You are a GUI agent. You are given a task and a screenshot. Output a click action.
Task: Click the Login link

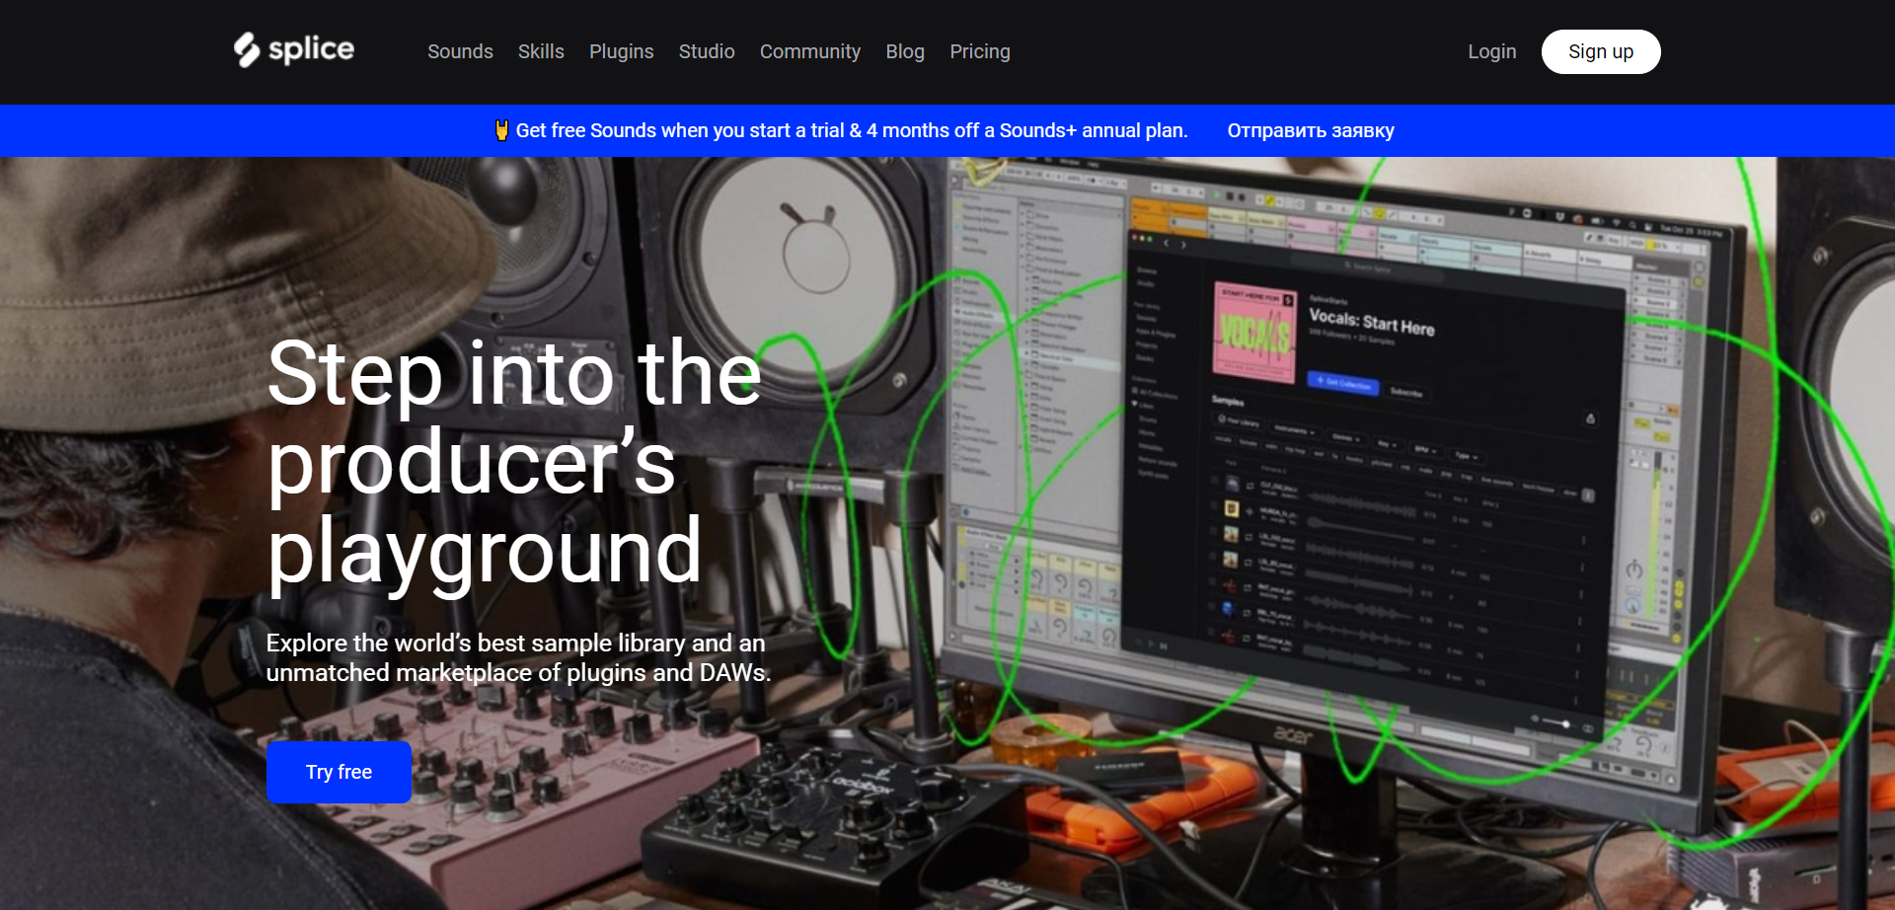[x=1491, y=51]
